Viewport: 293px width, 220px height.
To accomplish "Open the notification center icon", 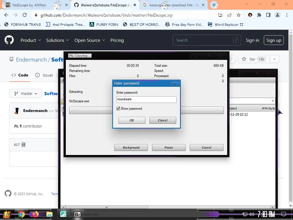I will [x=284, y=214].
